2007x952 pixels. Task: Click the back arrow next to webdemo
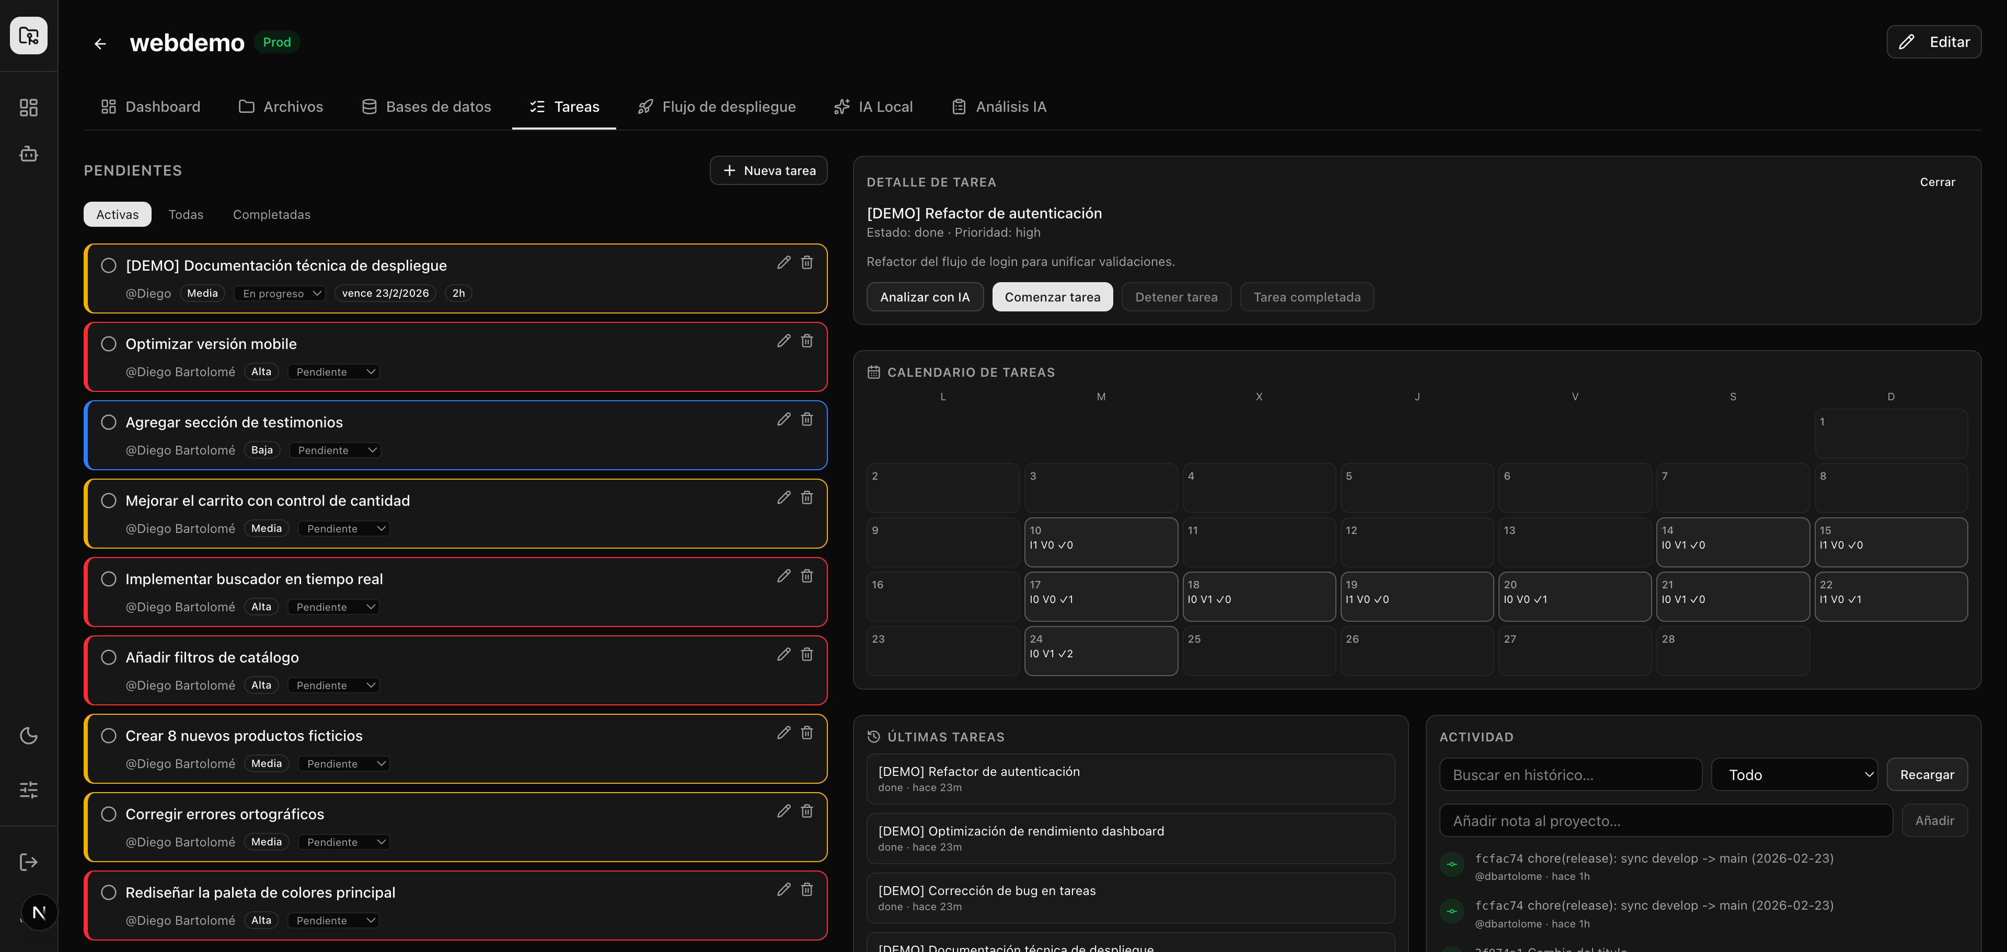tap(100, 43)
